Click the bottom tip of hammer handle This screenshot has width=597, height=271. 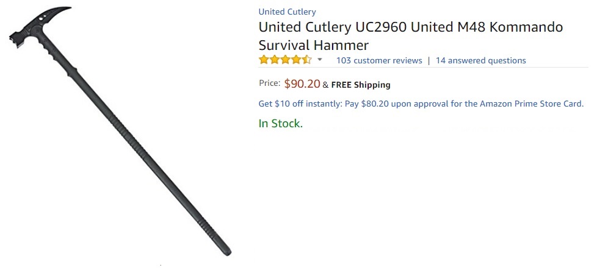226,250
